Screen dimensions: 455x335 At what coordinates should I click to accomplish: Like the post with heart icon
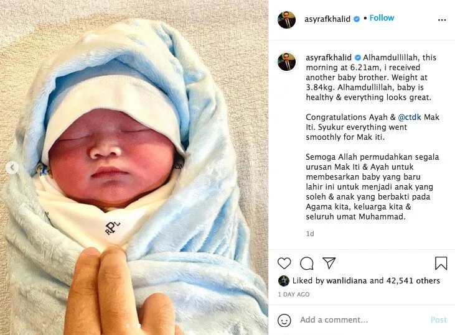point(284,263)
